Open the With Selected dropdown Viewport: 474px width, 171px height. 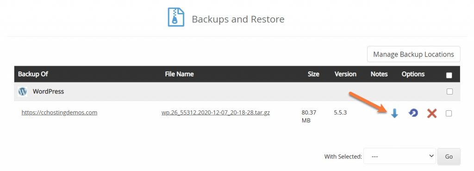point(399,156)
